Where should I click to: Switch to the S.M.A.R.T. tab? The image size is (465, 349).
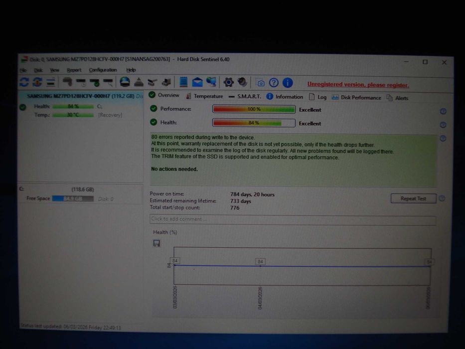pyautogui.click(x=245, y=96)
